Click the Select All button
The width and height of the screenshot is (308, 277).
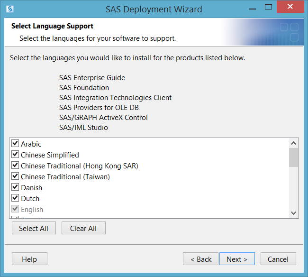coord(34,228)
